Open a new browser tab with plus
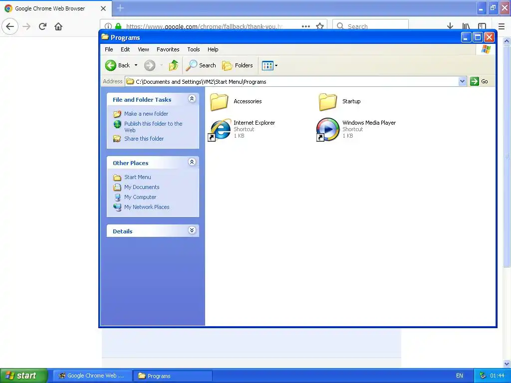Image resolution: width=511 pixels, height=383 pixels. [120, 8]
